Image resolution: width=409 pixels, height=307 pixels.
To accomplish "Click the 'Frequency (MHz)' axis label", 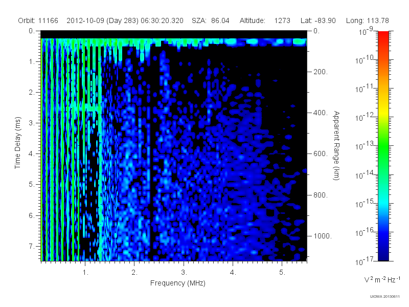I will pos(177,283).
